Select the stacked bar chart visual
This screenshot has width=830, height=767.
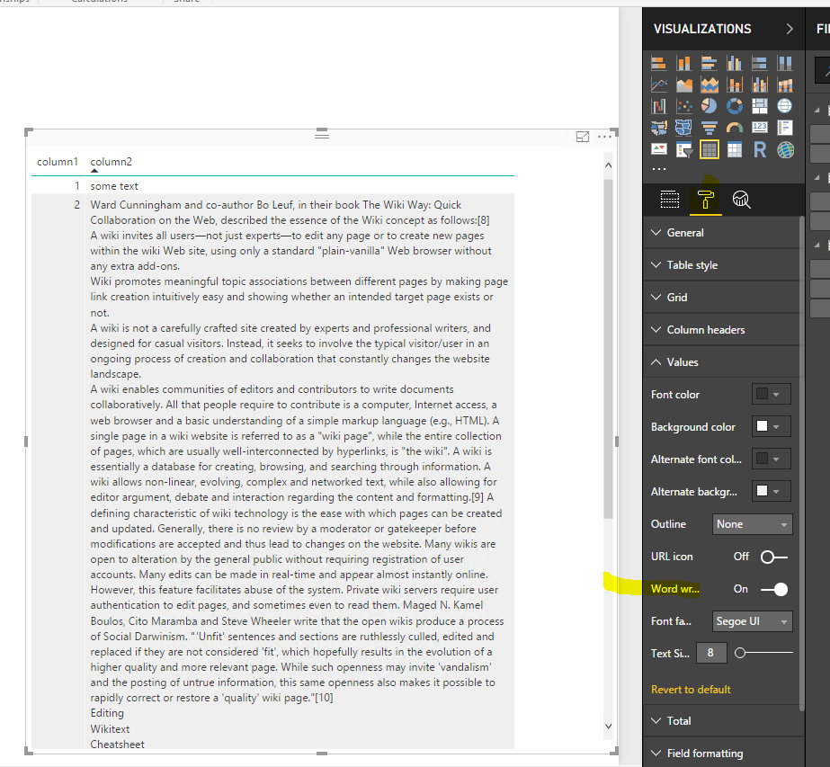point(658,64)
